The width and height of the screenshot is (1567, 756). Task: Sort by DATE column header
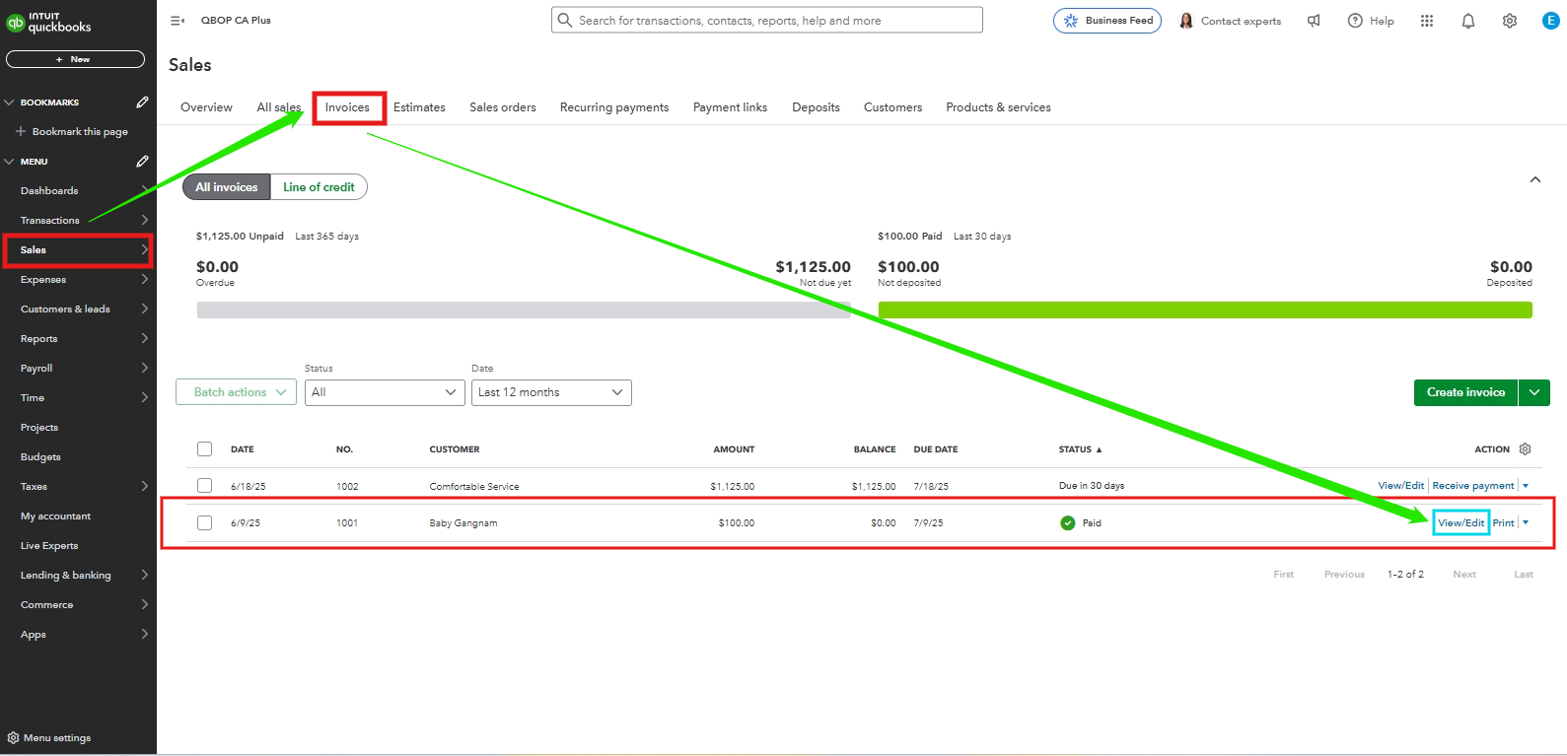[x=243, y=449]
